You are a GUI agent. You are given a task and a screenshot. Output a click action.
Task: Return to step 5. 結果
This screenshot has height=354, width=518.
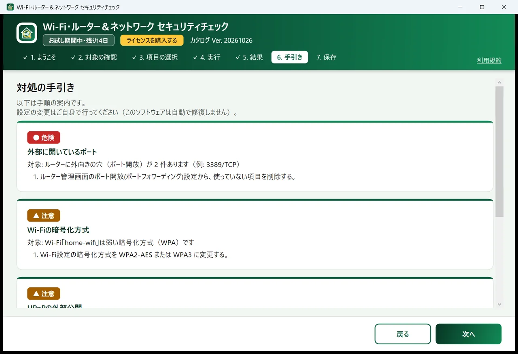coord(249,57)
